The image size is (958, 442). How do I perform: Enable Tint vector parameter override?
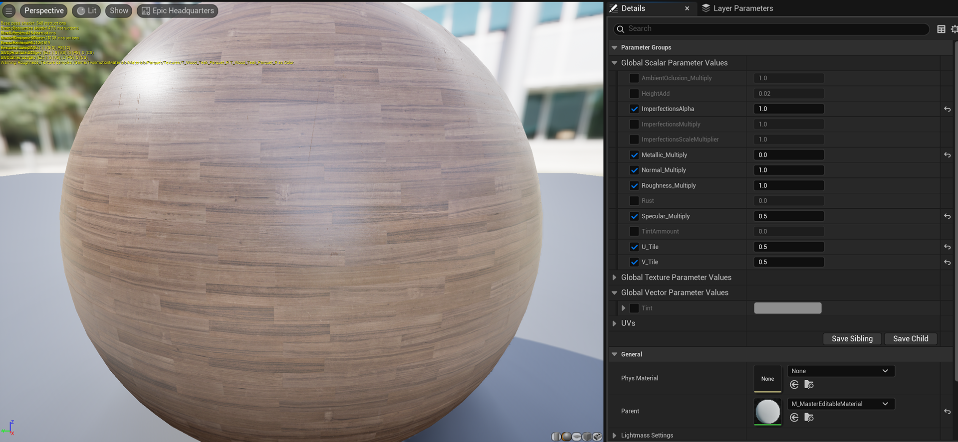click(x=634, y=308)
